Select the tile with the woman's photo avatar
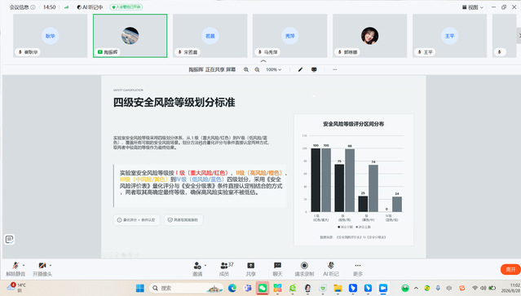The image size is (521, 296). pyautogui.click(x=370, y=36)
